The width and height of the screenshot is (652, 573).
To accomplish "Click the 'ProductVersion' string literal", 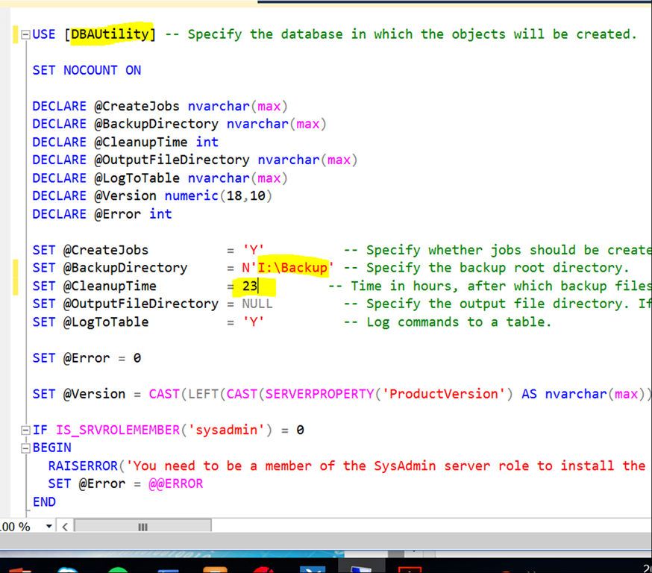I will tap(447, 394).
